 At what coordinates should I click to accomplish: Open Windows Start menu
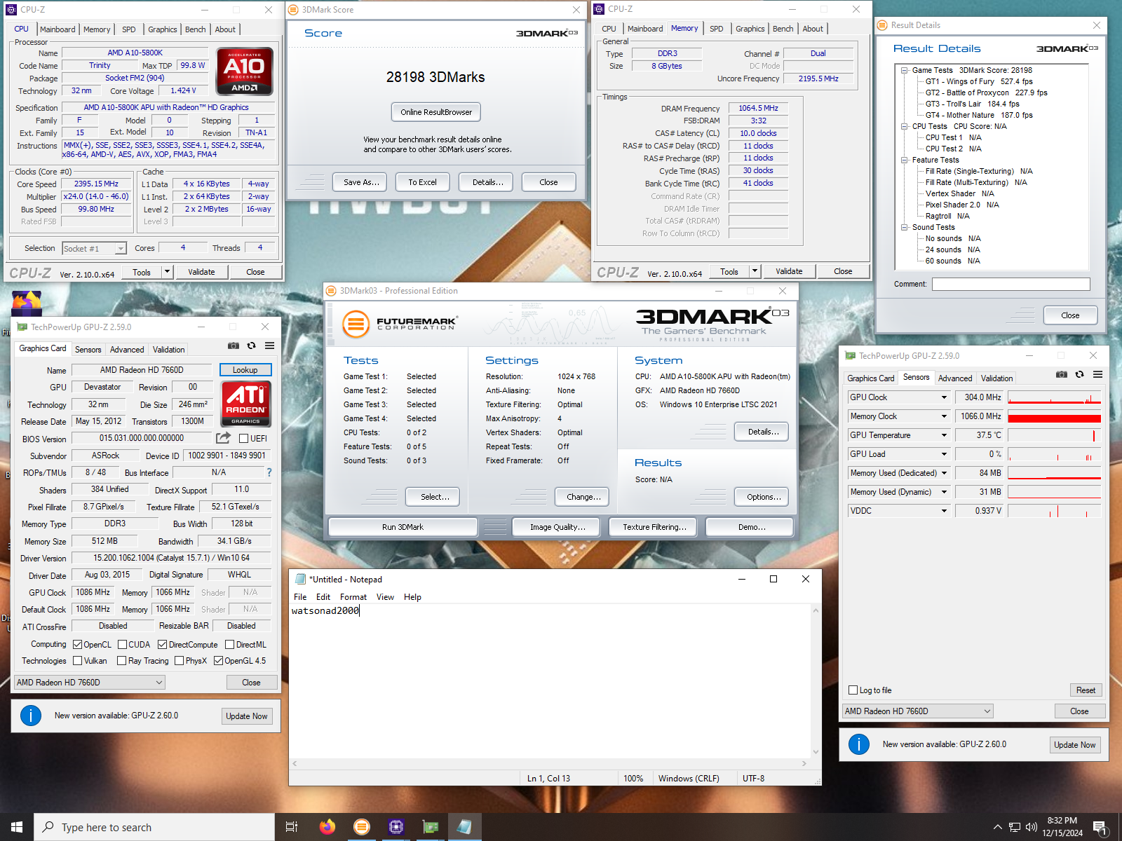17,827
